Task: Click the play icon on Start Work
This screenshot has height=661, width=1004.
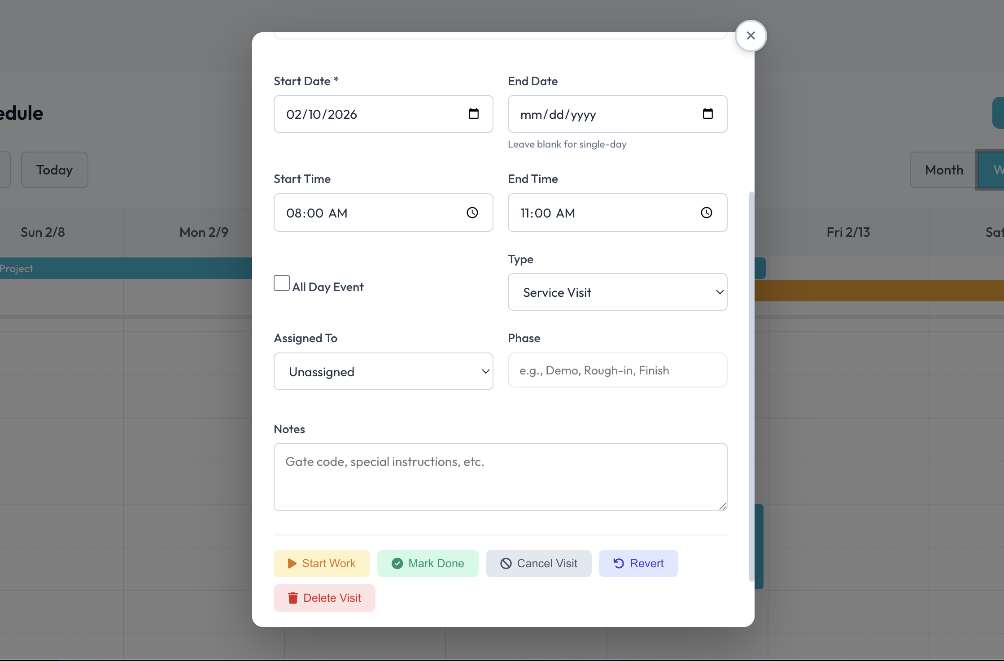Action: click(292, 563)
